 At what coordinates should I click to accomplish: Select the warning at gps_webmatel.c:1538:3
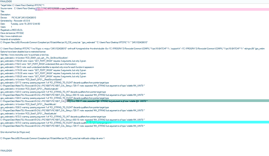[54, 107]
